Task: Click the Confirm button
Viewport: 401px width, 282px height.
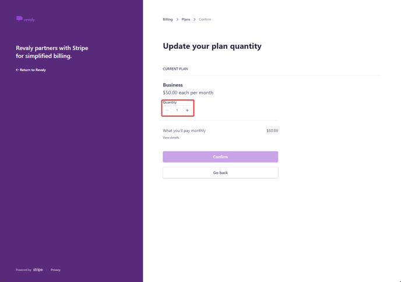Action: click(x=220, y=156)
